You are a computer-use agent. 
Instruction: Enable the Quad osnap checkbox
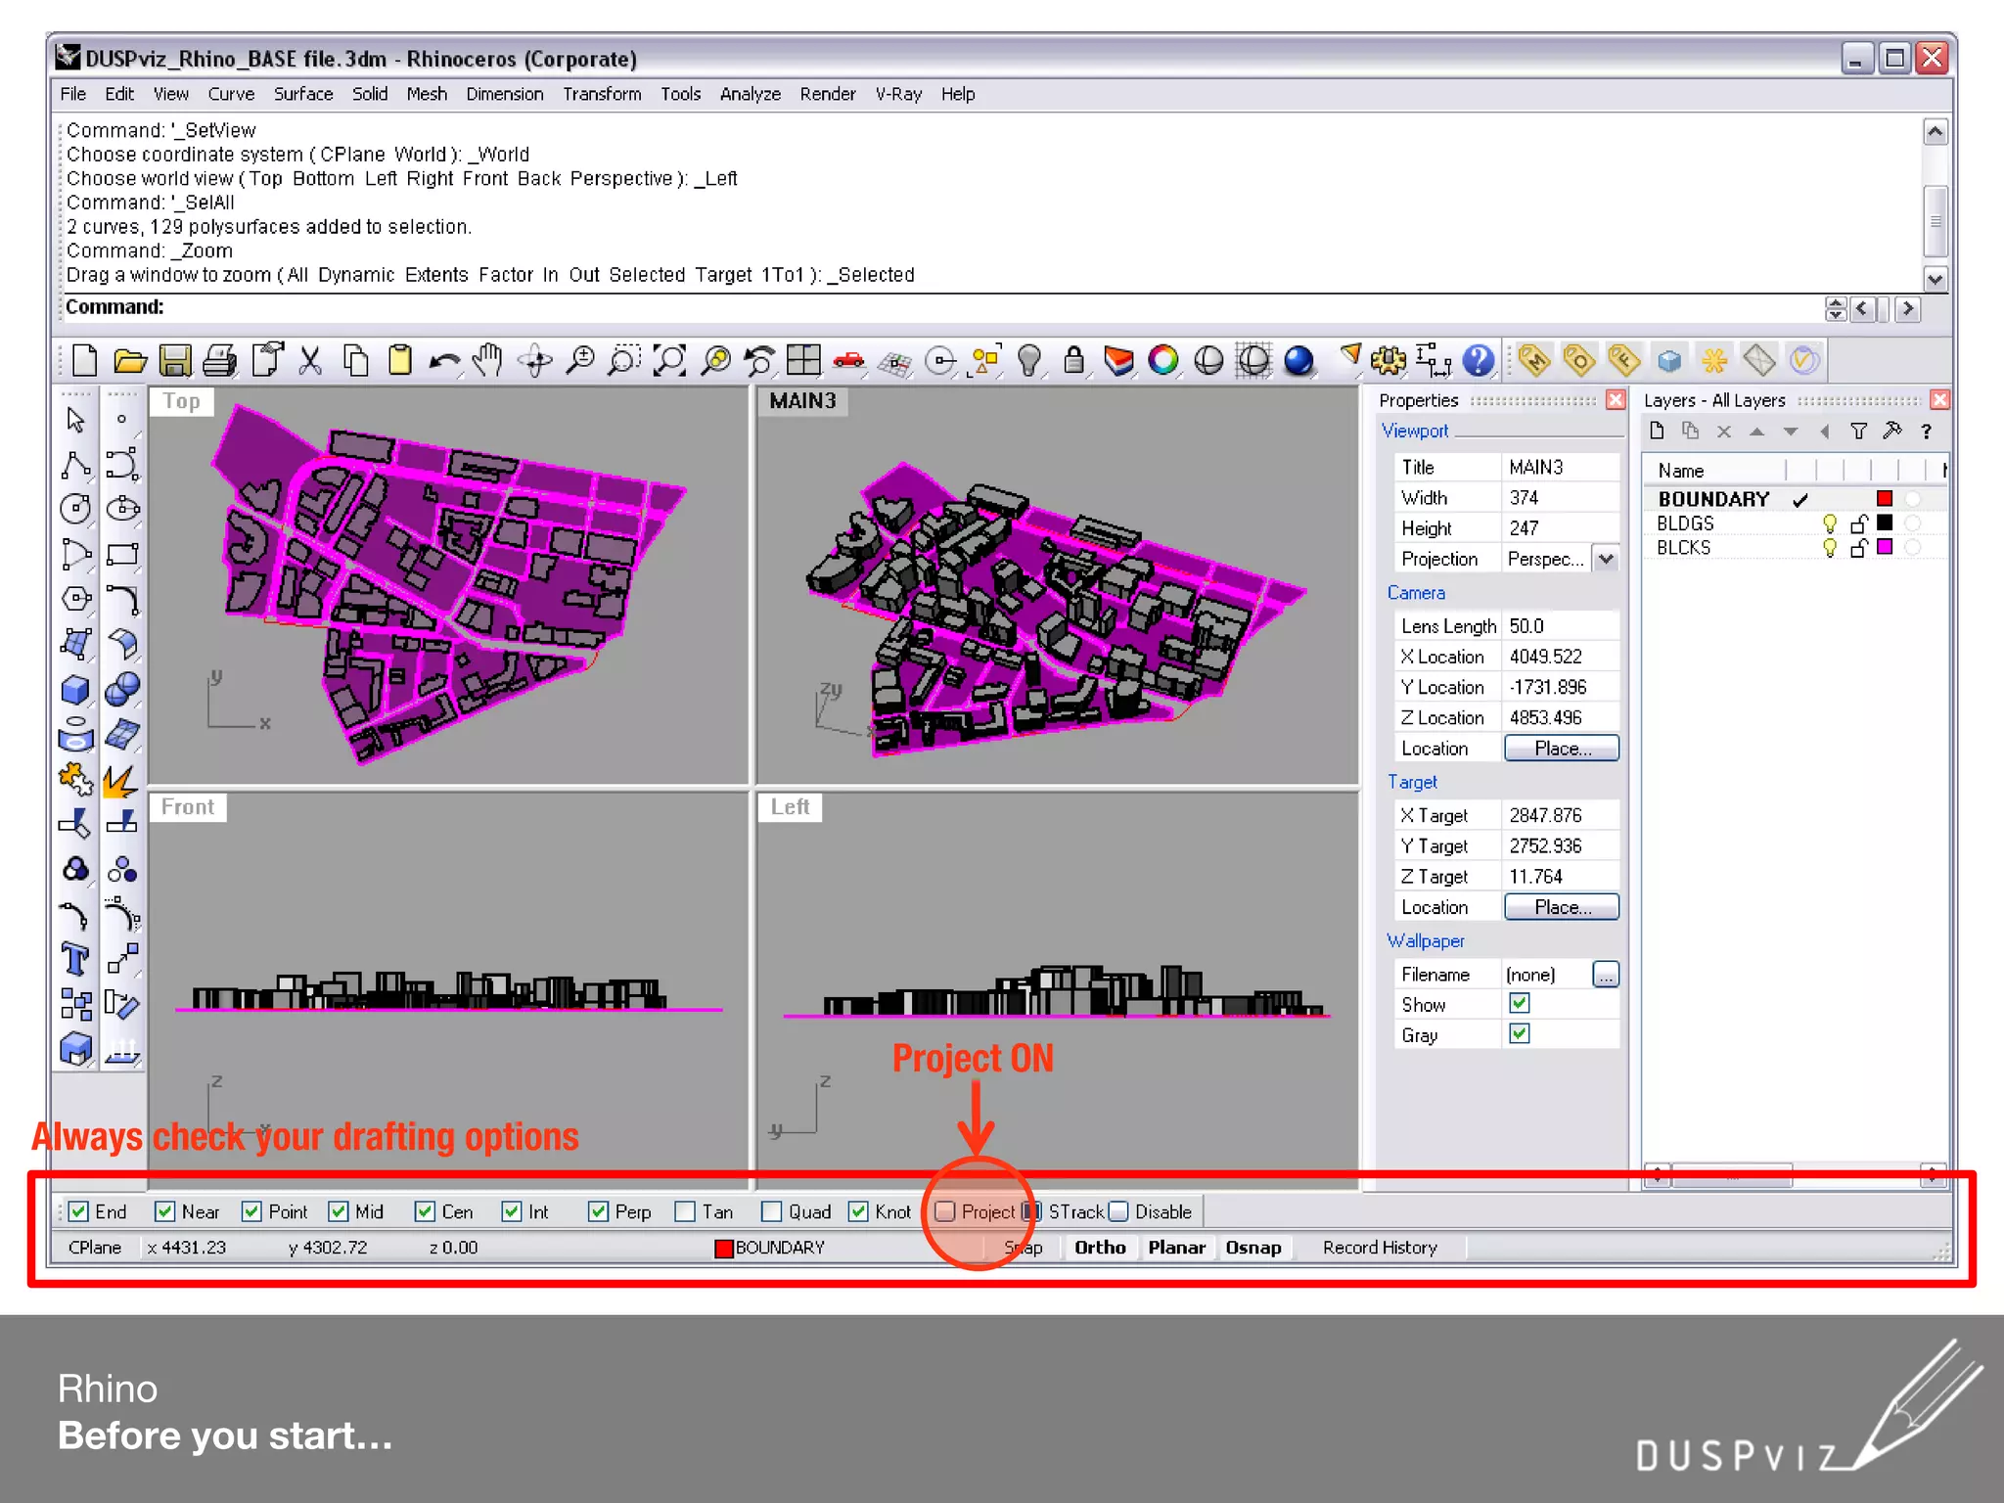(772, 1211)
